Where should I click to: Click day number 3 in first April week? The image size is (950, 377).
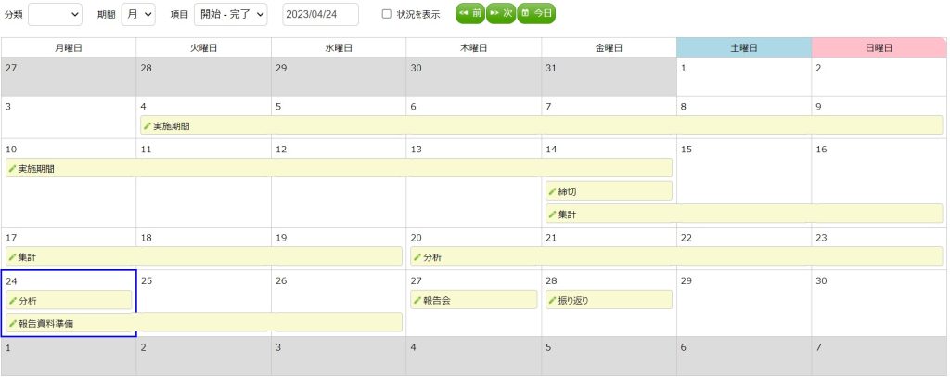point(7,107)
